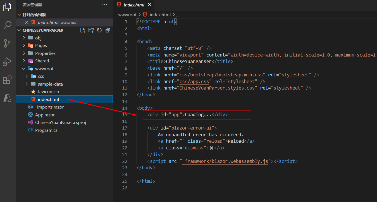Screen dimensions: 377x202
Task: Collapse the CHINESEYUANPARSER project section
Action: coord(19,30)
